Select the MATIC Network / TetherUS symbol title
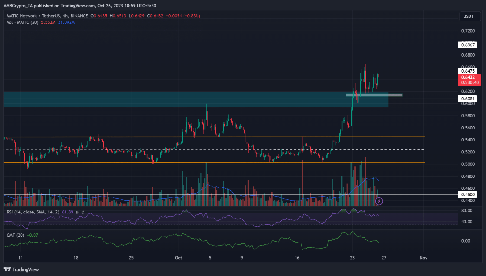The image size is (486, 276). (x=47, y=16)
